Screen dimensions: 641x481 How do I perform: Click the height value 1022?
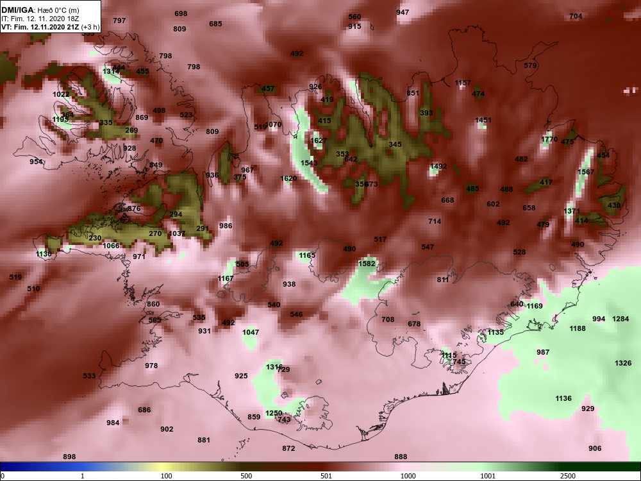pyautogui.click(x=61, y=94)
